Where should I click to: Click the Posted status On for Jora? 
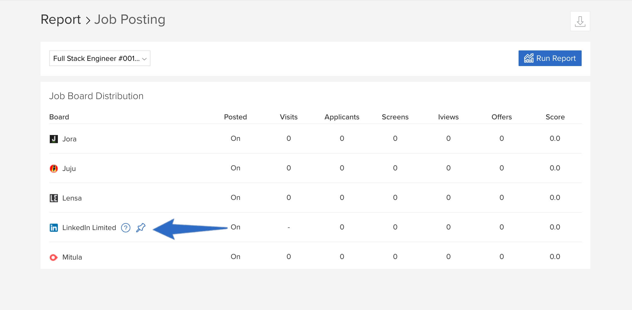pyautogui.click(x=235, y=138)
